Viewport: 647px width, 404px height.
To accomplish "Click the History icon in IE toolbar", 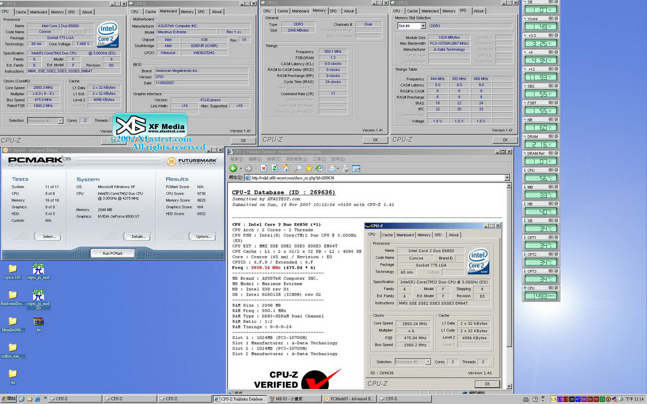I will tap(319, 168).
